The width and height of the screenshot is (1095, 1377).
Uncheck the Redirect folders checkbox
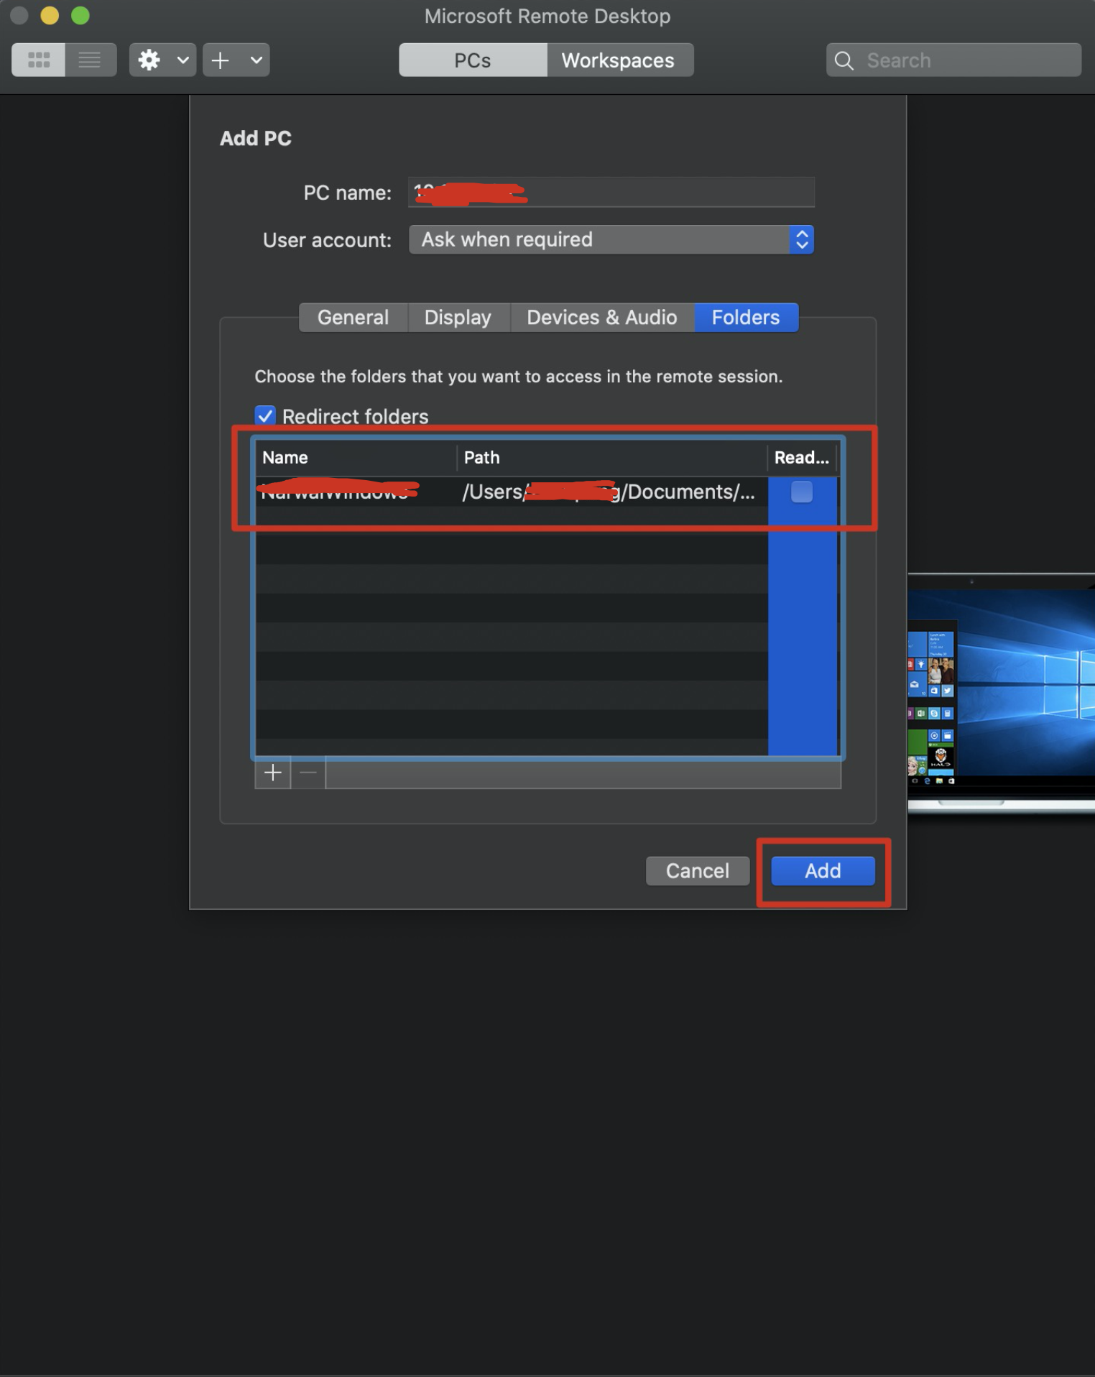coord(265,416)
